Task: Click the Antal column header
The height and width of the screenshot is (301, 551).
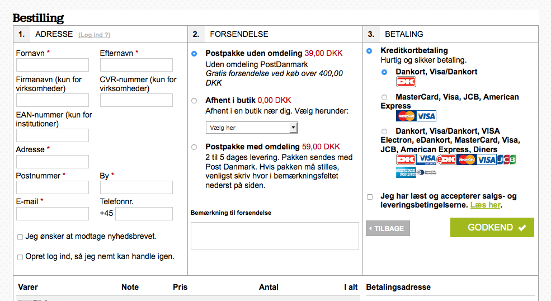Action: coord(269,287)
